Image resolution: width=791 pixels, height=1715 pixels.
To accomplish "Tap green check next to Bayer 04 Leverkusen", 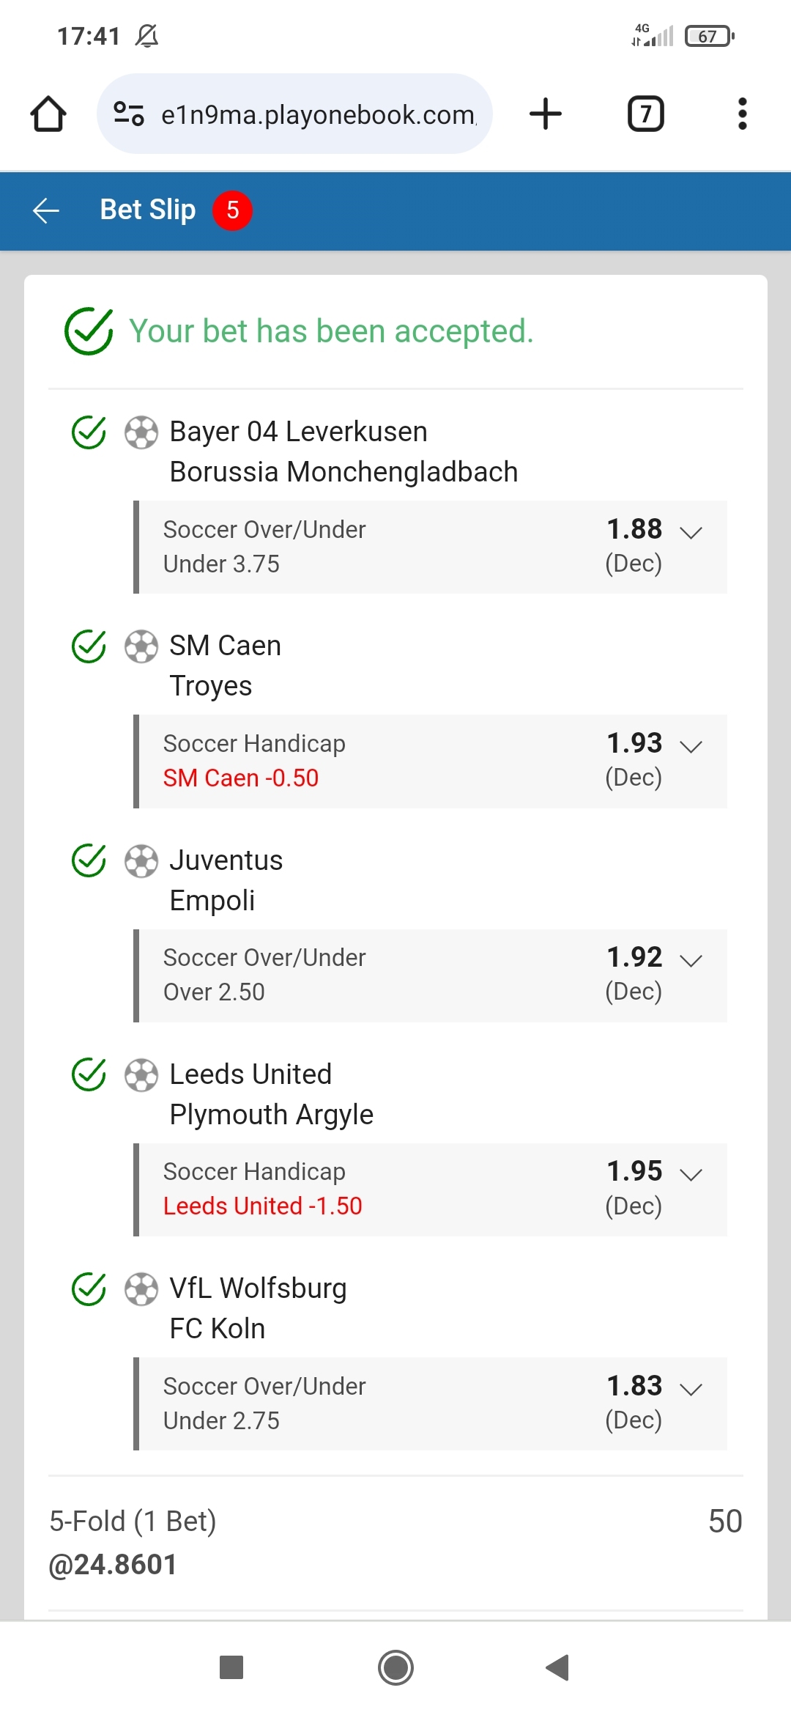I will point(89,432).
